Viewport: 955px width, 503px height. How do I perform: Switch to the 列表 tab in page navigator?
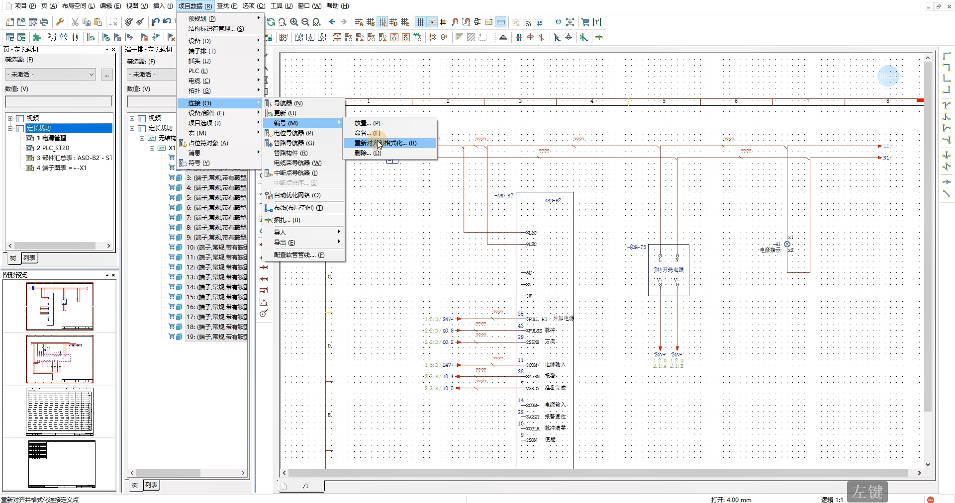click(x=29, y=258)
